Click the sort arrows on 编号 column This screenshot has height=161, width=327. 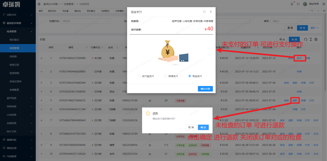[x=86, y=48]
